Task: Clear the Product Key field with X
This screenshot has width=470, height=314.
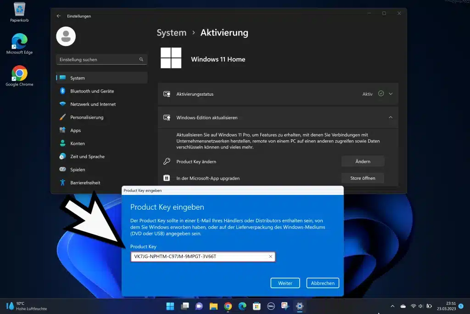Action: pos(271,257)
